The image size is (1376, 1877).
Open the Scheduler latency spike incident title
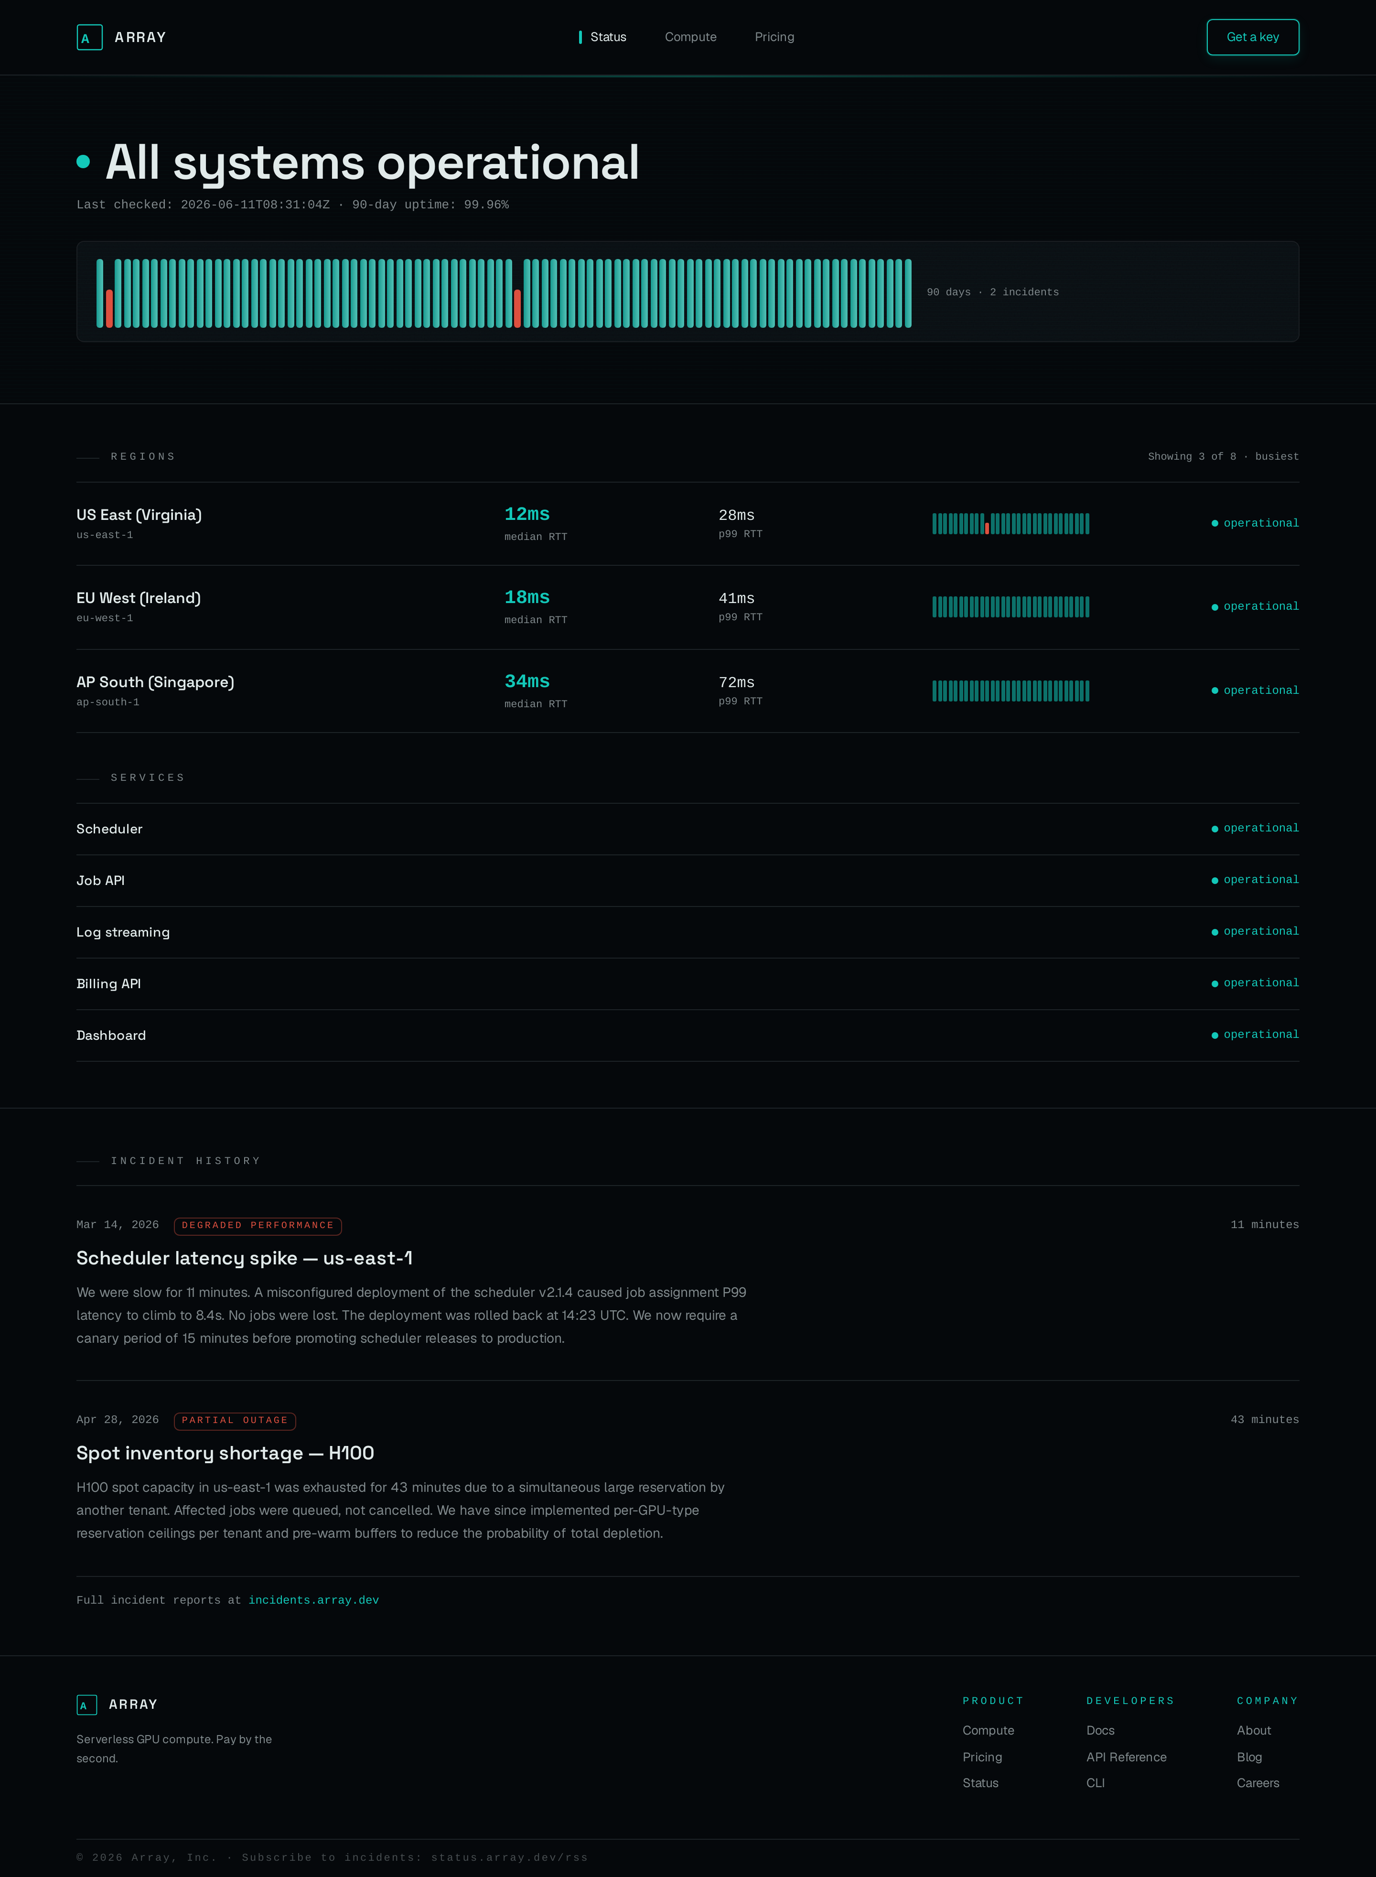coord(244,1258)
